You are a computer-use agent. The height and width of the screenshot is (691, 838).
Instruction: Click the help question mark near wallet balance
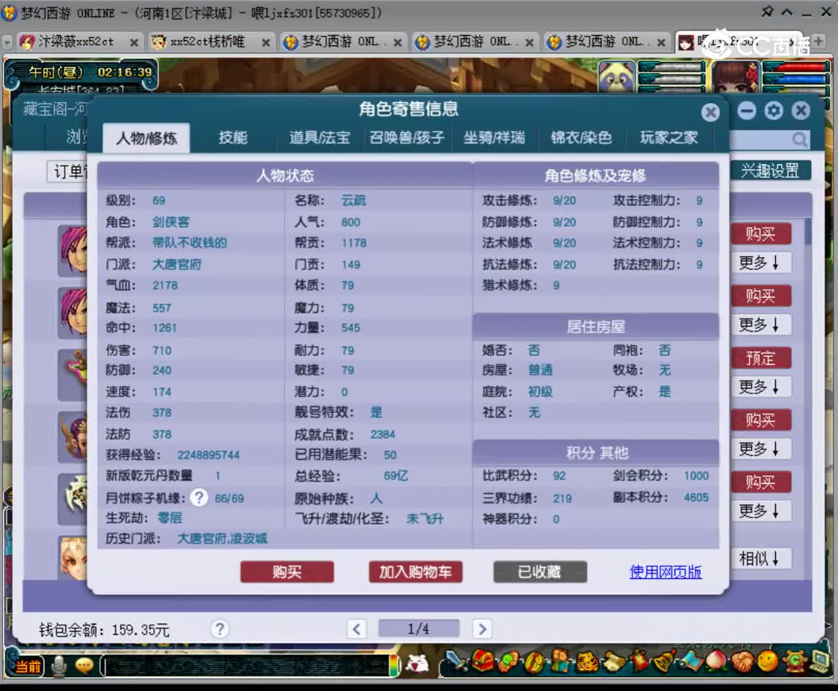pos(220,629)
